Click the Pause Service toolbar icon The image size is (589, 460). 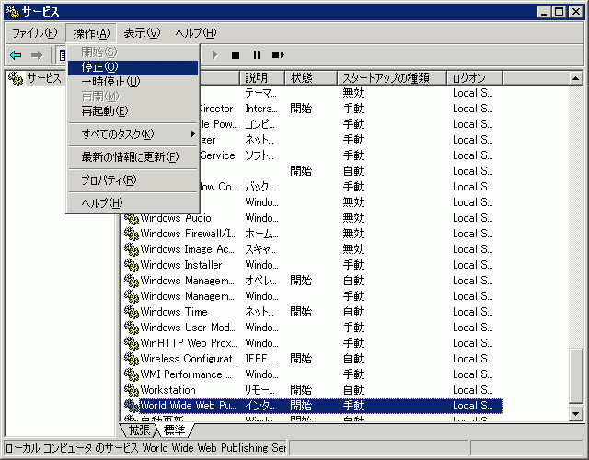point(257,55)
